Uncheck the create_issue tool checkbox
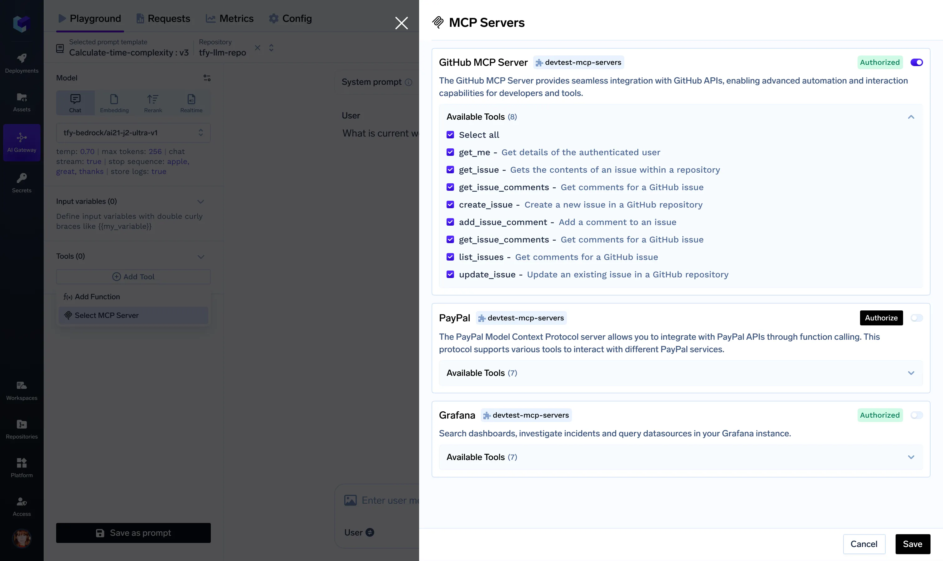The image size is (943, 561). 450,204
